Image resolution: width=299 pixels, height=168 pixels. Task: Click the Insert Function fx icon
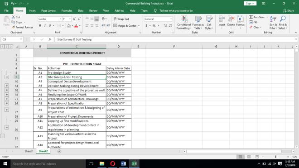point(50,39)
